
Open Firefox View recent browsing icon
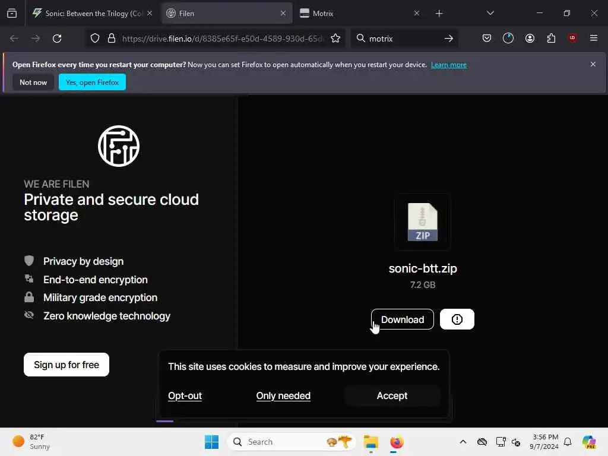[12, 14]
